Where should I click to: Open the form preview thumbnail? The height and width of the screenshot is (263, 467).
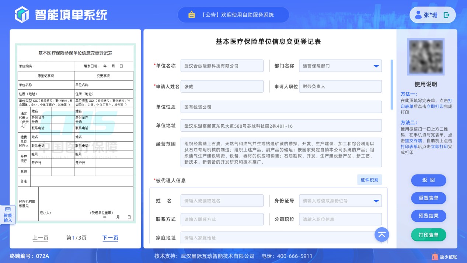75,133
